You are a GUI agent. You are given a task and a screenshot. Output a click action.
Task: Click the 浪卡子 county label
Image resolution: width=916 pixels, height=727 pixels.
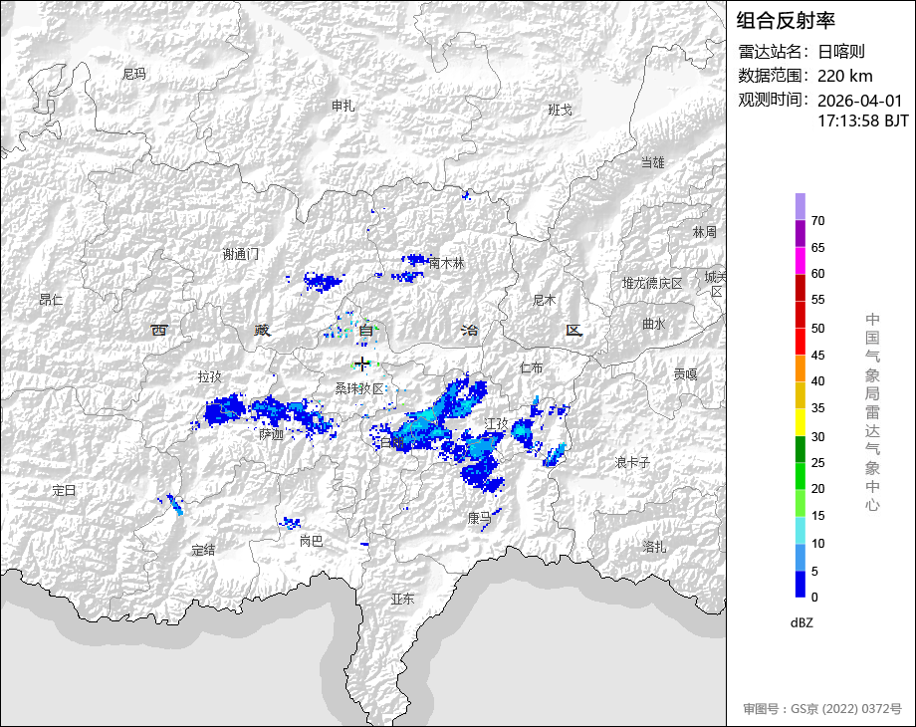632,462
